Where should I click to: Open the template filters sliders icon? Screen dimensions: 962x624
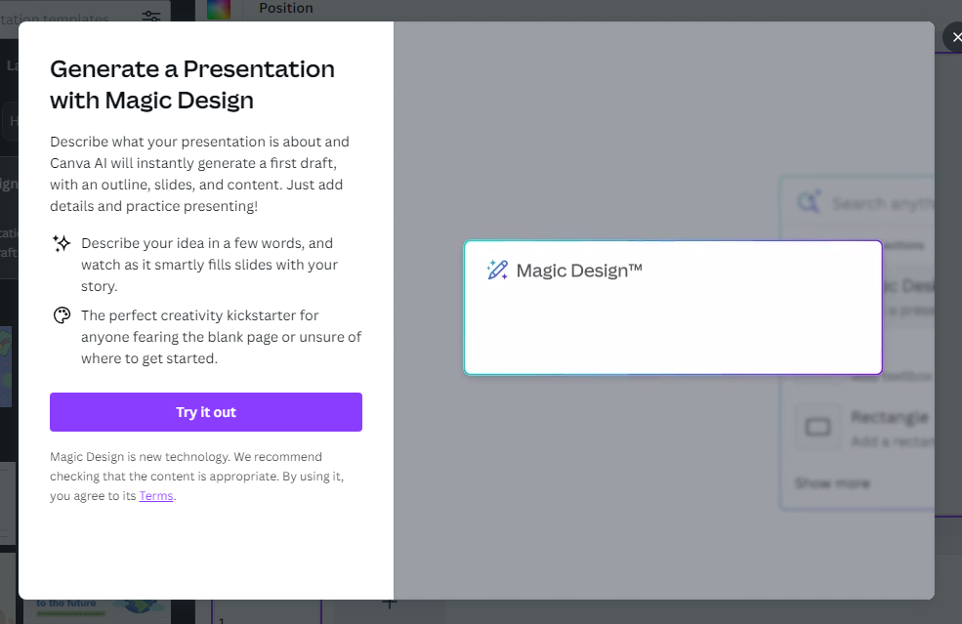pos(151,16)
